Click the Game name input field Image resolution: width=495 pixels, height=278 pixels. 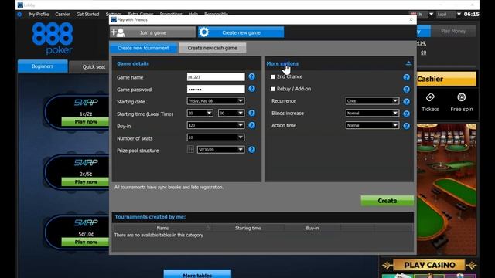tap(216, 77)
